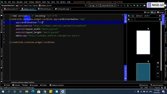Open the Event Log
The height and width of the screenshot is (94, 167).
coord(144,85)
